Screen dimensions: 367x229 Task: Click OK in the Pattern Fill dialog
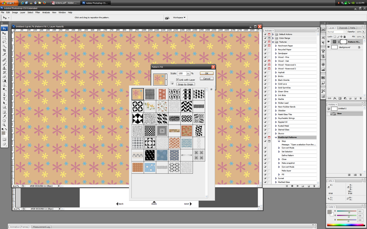[206, 73]
